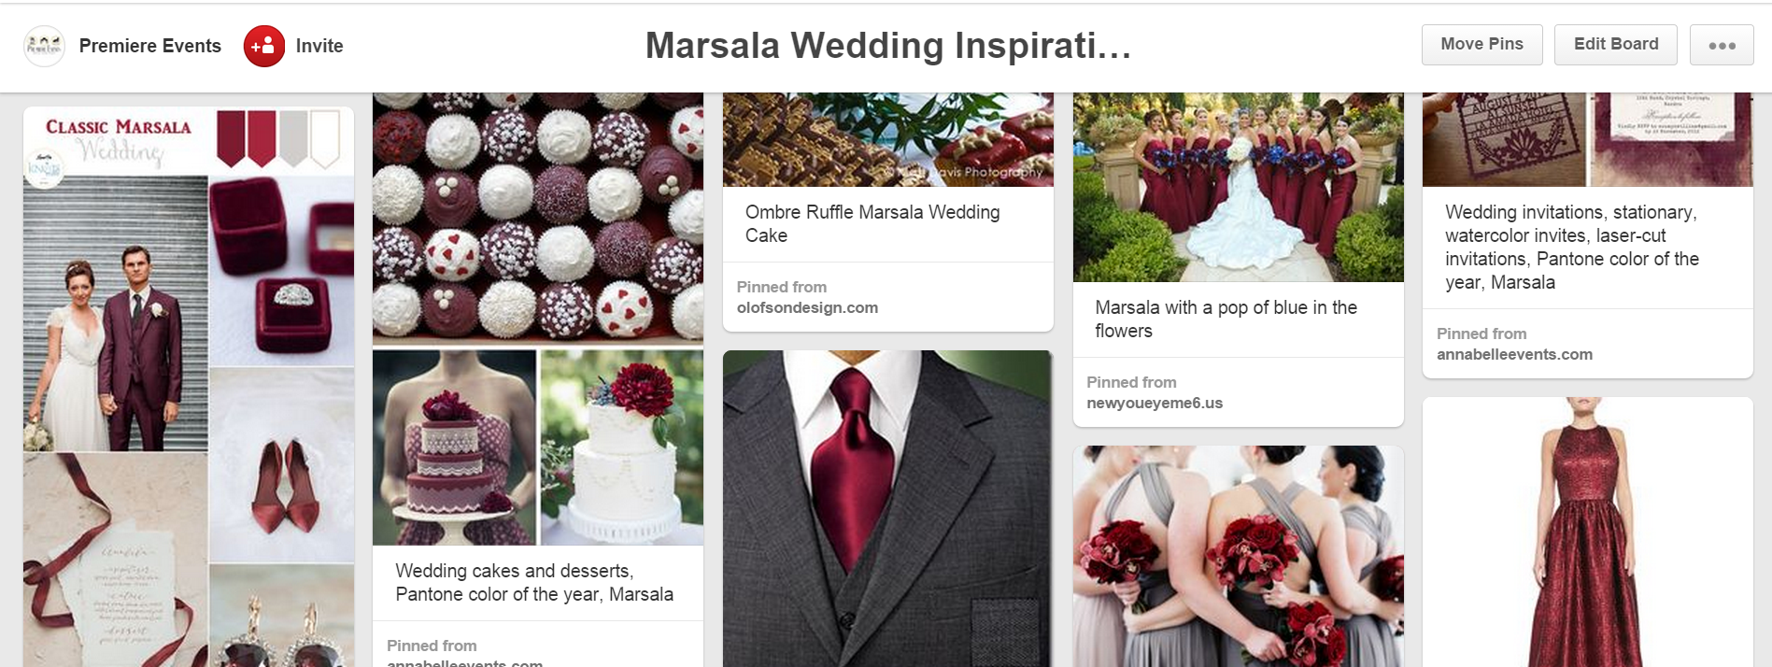The width and height of the screenshot is (1772, 667).
Task: Click the red Invite collaborator icon
Action: pyautogui.click(x=264, y=46)
